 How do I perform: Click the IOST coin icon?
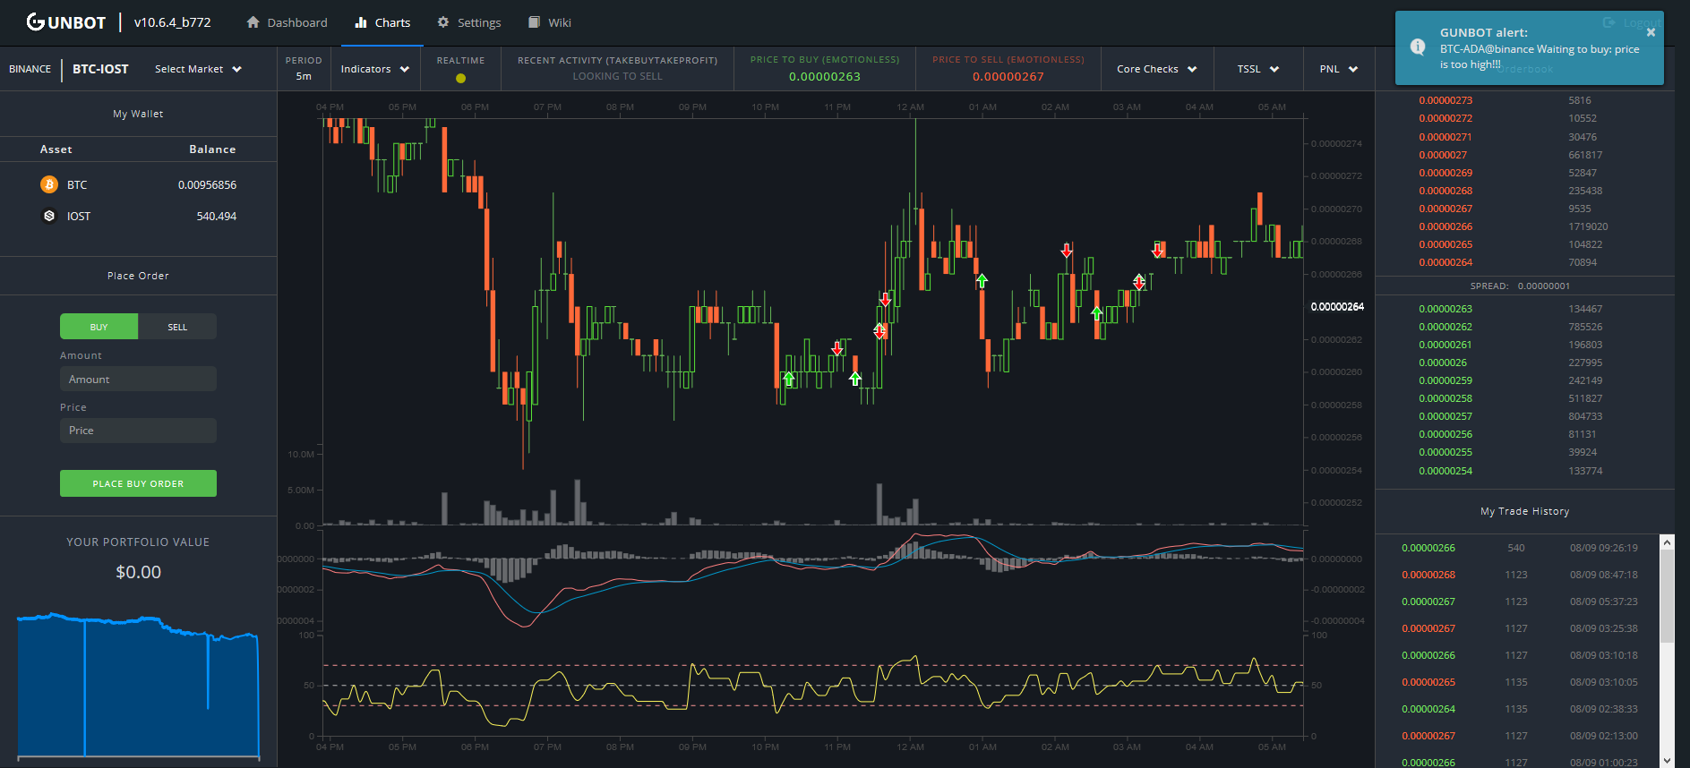49,216
